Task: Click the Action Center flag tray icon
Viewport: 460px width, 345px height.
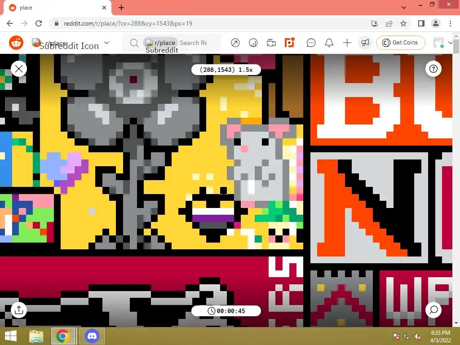Action: coord(396,336)
